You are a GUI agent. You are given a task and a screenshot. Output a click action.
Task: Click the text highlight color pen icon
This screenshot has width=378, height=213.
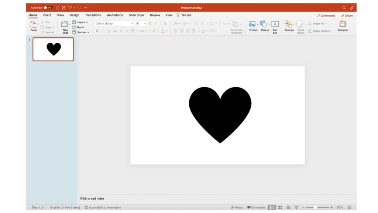click(x=154, y=31)
